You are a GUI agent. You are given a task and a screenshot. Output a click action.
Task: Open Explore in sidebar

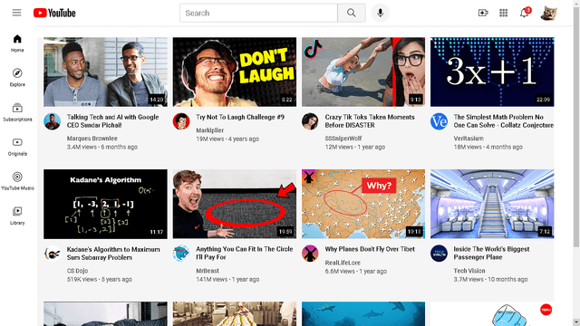(x=17, y=78)
